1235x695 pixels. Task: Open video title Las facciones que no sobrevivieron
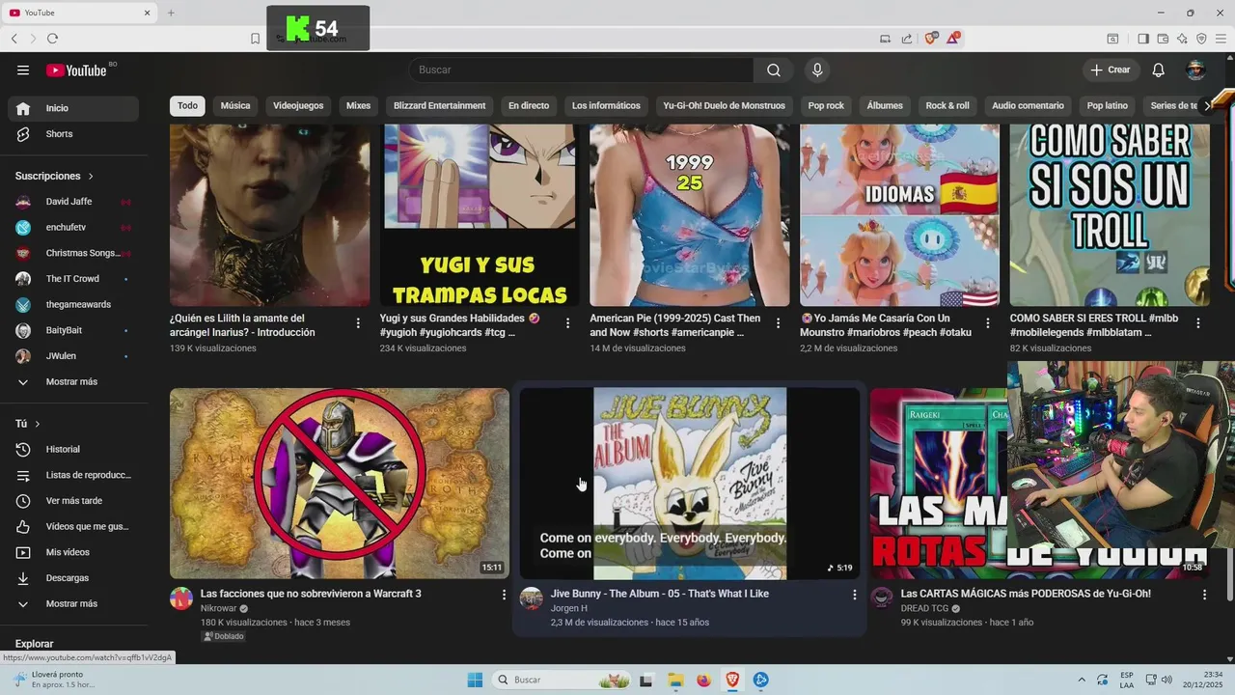coord(311,594)
